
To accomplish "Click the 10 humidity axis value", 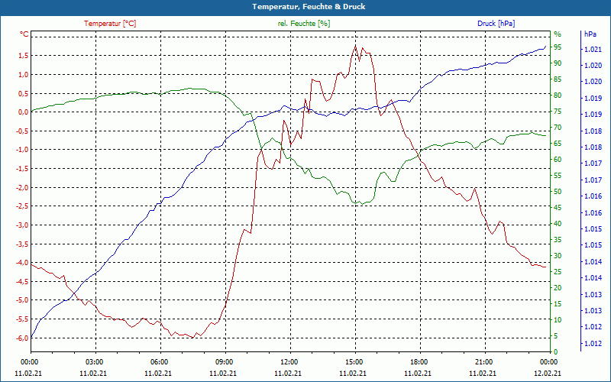I will tap(558, 320).
